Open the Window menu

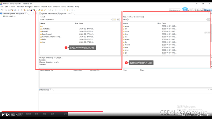click(x=56, y=7)
